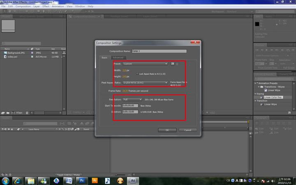Click the timeline lock column icon
This screenshot has width=296, height=185.
(12, 129)
